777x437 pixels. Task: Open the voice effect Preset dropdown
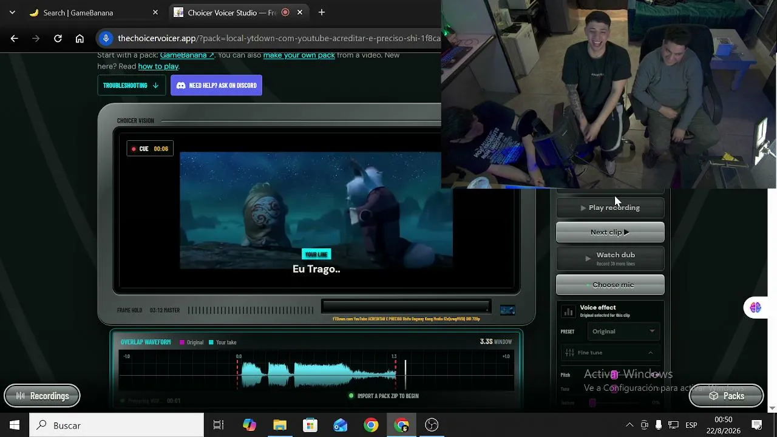point(623,331)
